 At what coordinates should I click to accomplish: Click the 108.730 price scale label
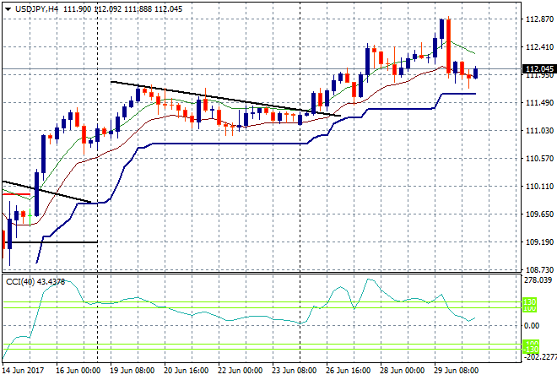coord(539,270)
